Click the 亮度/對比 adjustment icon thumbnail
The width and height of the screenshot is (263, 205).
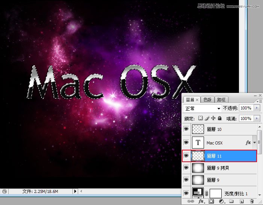(x=198, y=193)
